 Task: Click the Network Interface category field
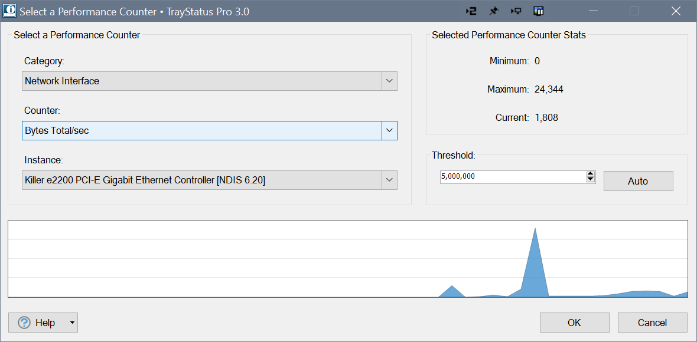pos(201,81)
